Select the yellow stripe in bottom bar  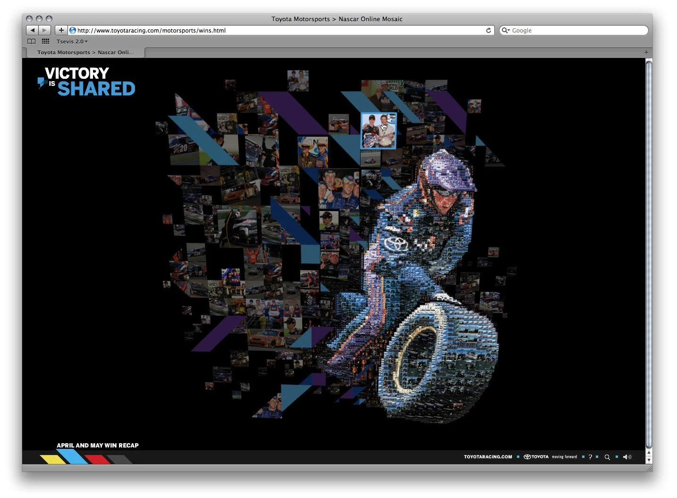click(53, 459)
